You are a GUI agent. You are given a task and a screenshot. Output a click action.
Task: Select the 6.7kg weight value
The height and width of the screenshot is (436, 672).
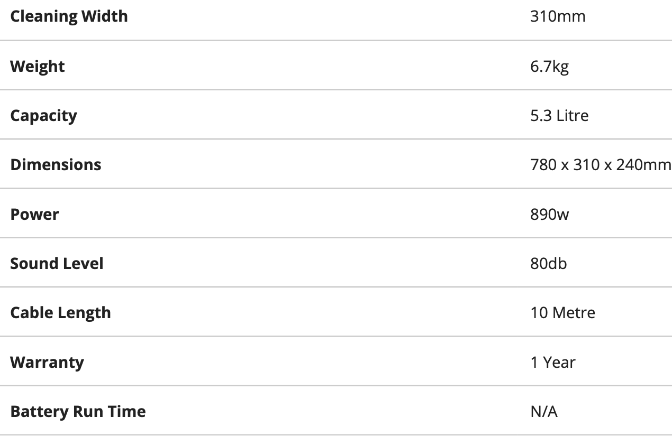pyautogui.click(x=549, y=67)
